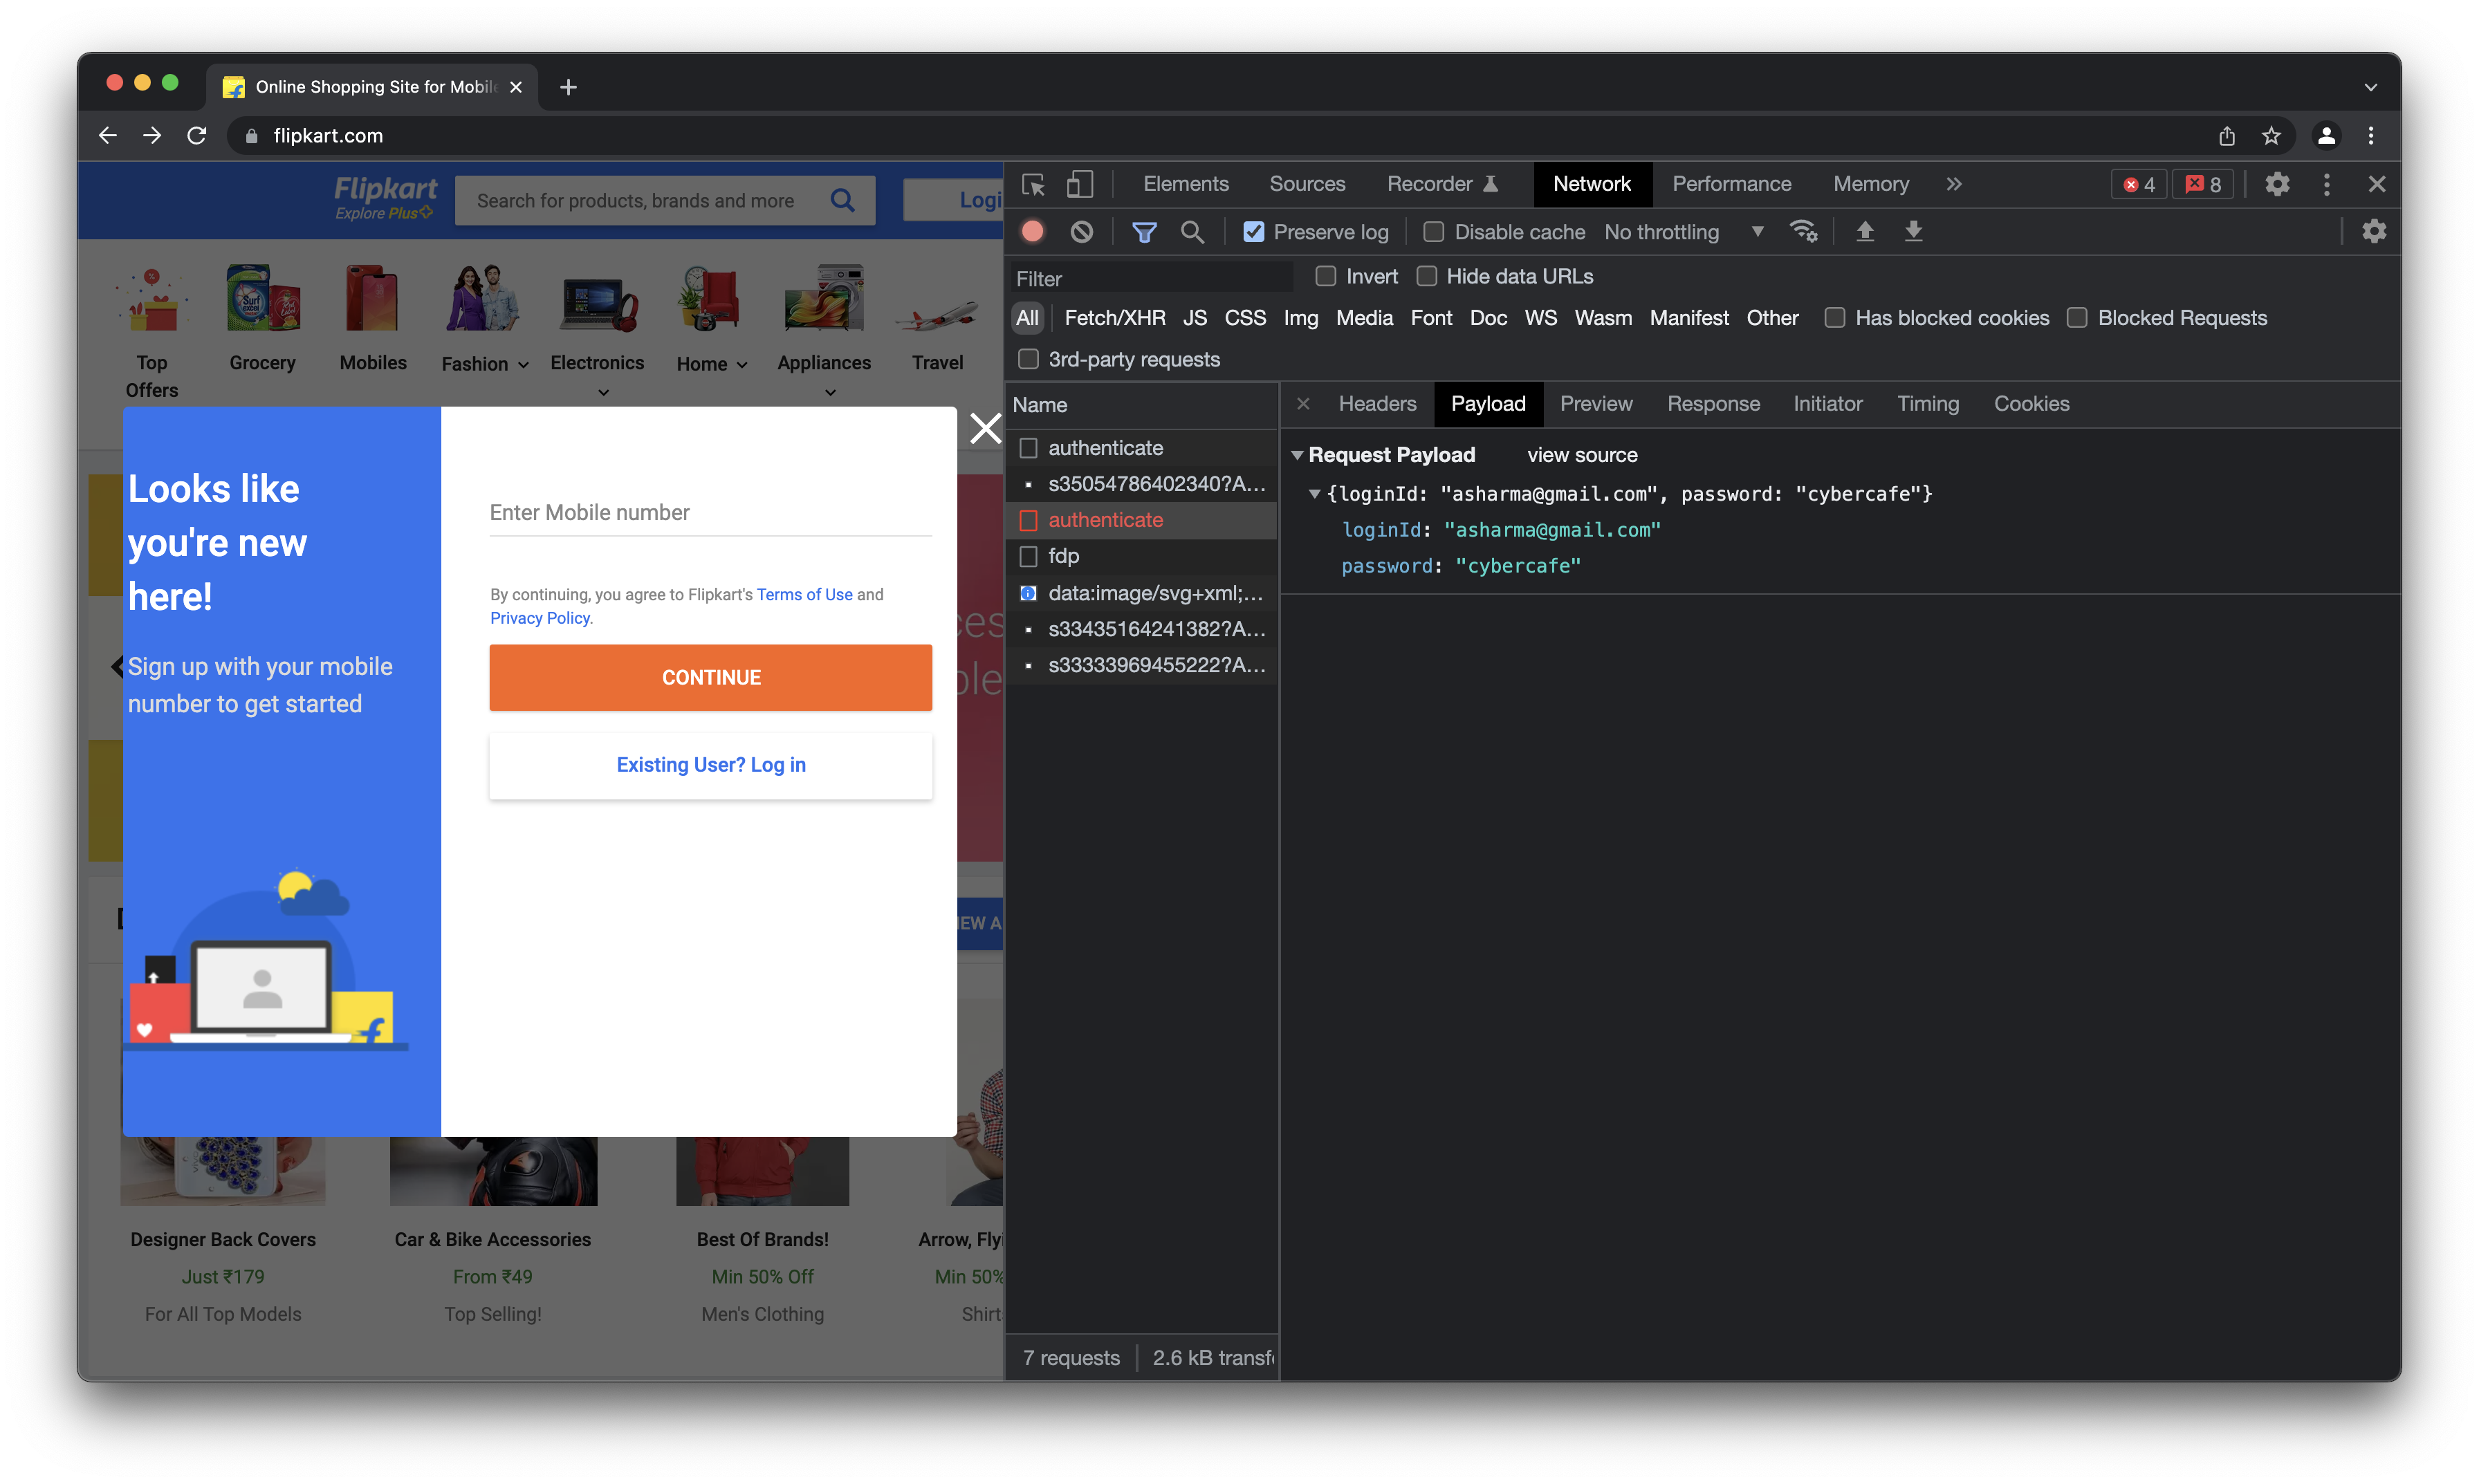Go forward in browser history

click(x=152, y=135)
